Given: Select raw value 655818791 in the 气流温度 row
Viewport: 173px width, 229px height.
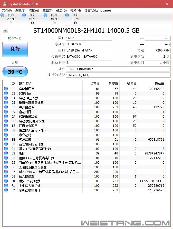Looking at the screenshot, I should coord(156,140).
